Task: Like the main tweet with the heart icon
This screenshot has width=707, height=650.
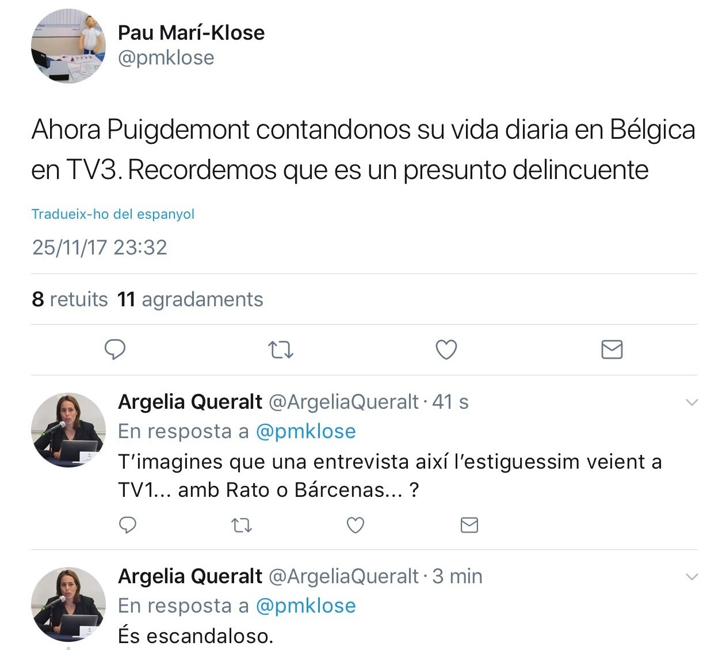Action: pos(446,349)
